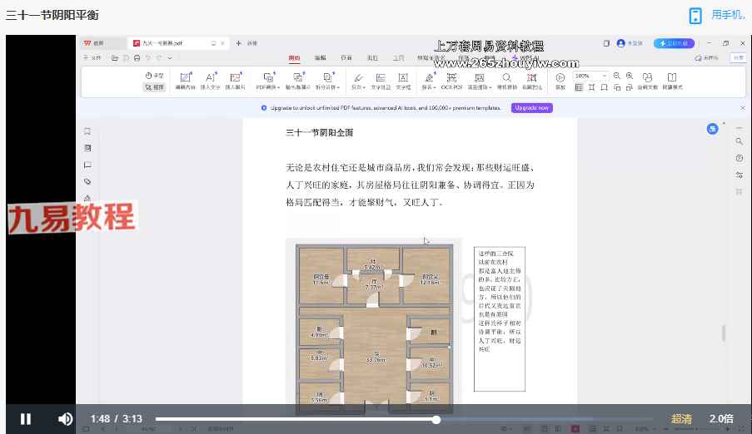The height and width of the screenshot is (434, 752).
Task: Click the zoom out magnifier icon
Action: (617, 76)
